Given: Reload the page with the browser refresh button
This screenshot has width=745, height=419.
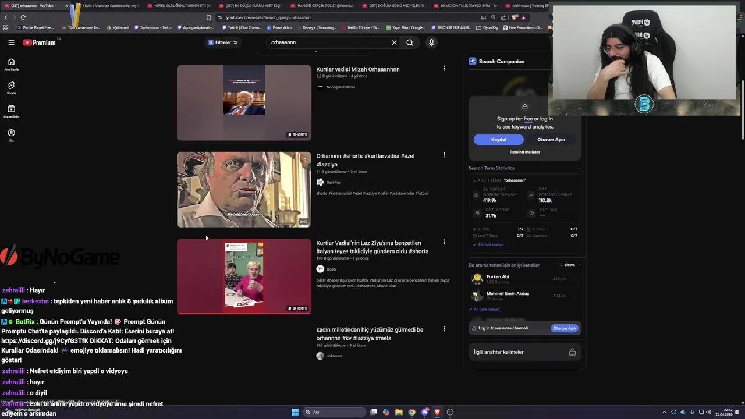Looking at the screenshot, I should click(x=23, y=17).
